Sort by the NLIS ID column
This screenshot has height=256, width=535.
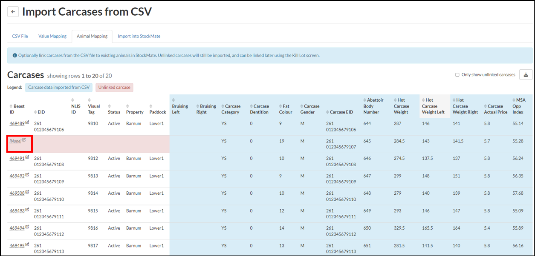(75, 106)
